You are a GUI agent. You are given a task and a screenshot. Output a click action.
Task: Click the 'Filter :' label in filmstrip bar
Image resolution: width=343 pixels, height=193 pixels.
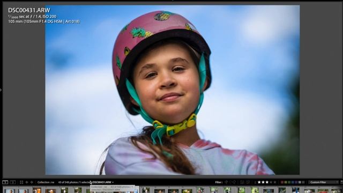click(219, 182)
